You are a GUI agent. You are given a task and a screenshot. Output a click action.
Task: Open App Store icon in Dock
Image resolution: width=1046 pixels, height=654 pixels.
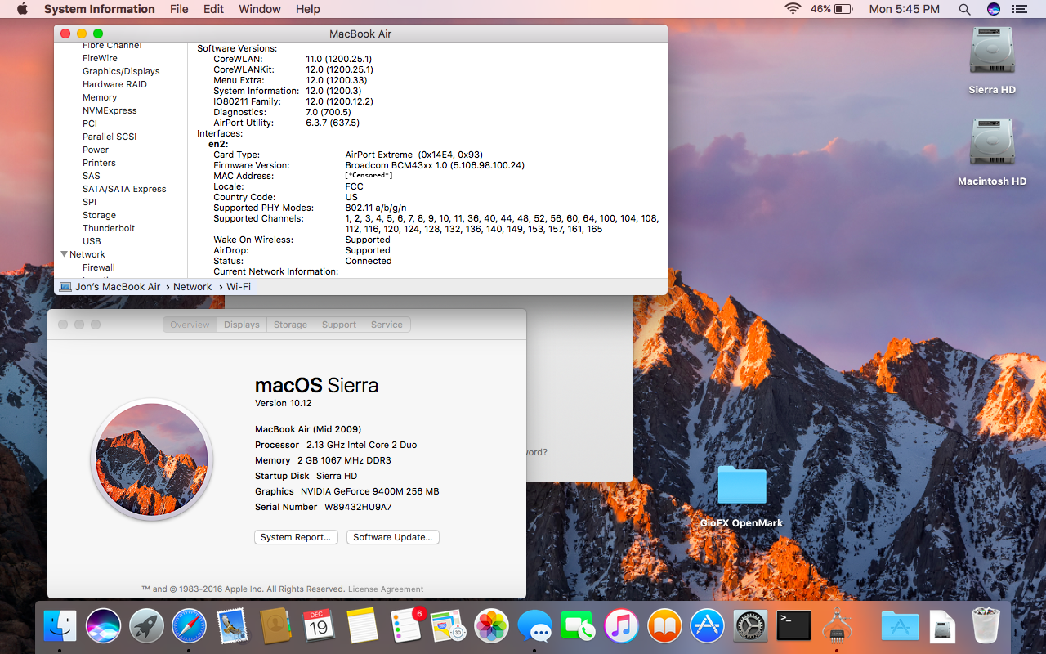pyautogui.click(x=708, y=627)
